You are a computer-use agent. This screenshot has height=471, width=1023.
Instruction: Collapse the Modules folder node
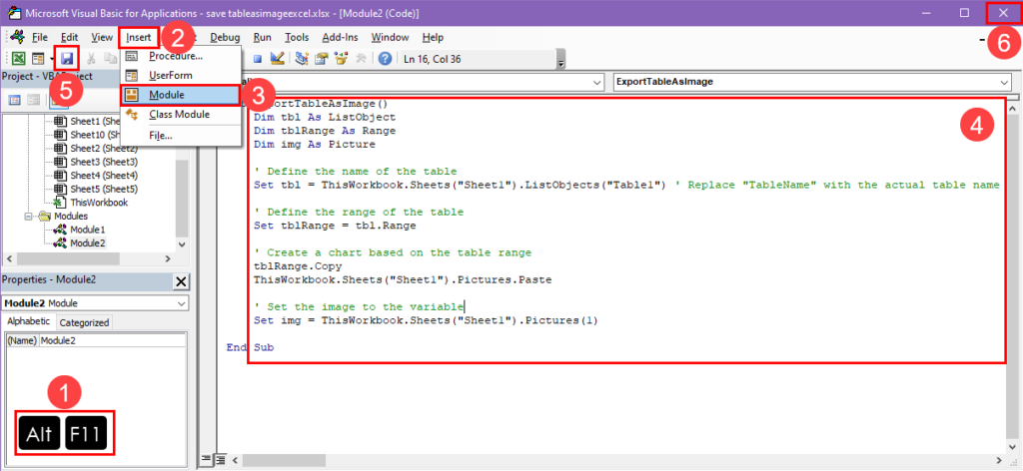tap(29, 216)
